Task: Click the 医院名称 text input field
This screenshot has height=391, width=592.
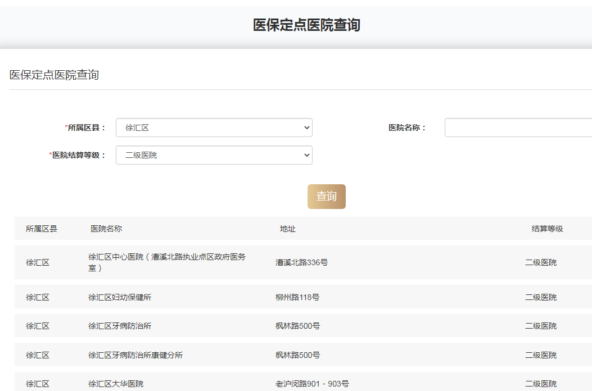Action: point(517,128)
